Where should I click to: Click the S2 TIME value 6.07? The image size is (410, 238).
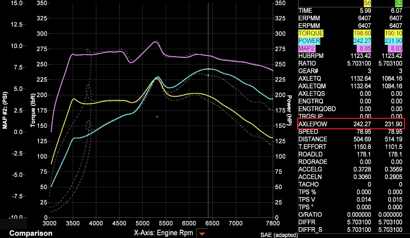[396, 11]
